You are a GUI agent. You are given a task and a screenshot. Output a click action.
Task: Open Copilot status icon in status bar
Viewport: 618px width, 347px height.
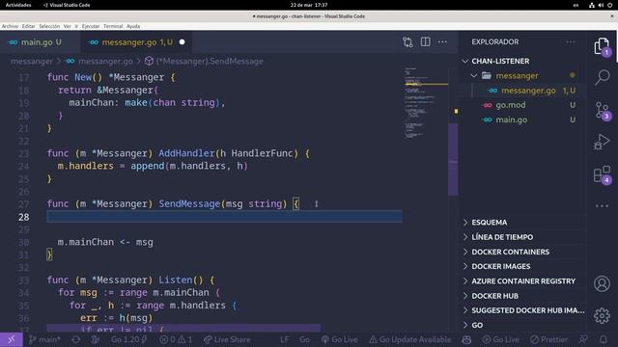tap(466, 339)
